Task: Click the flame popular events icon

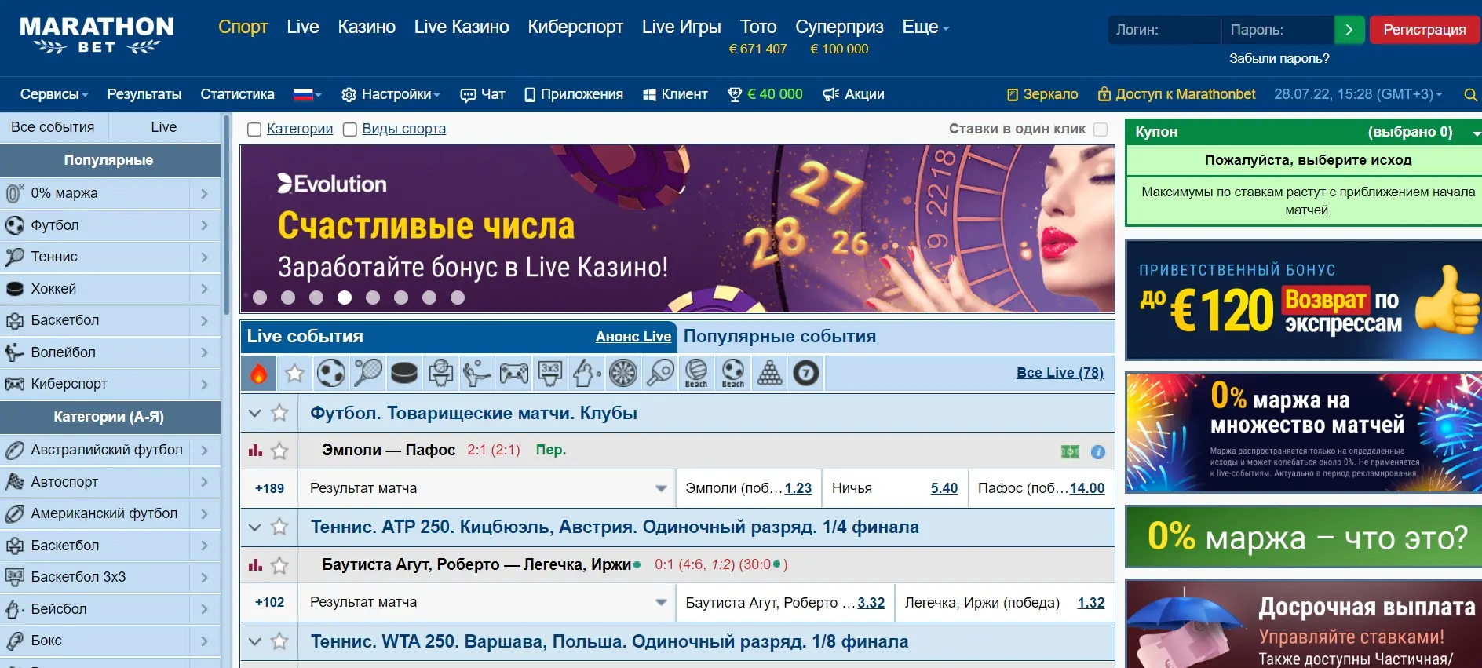Action: (x=258, y=373)
